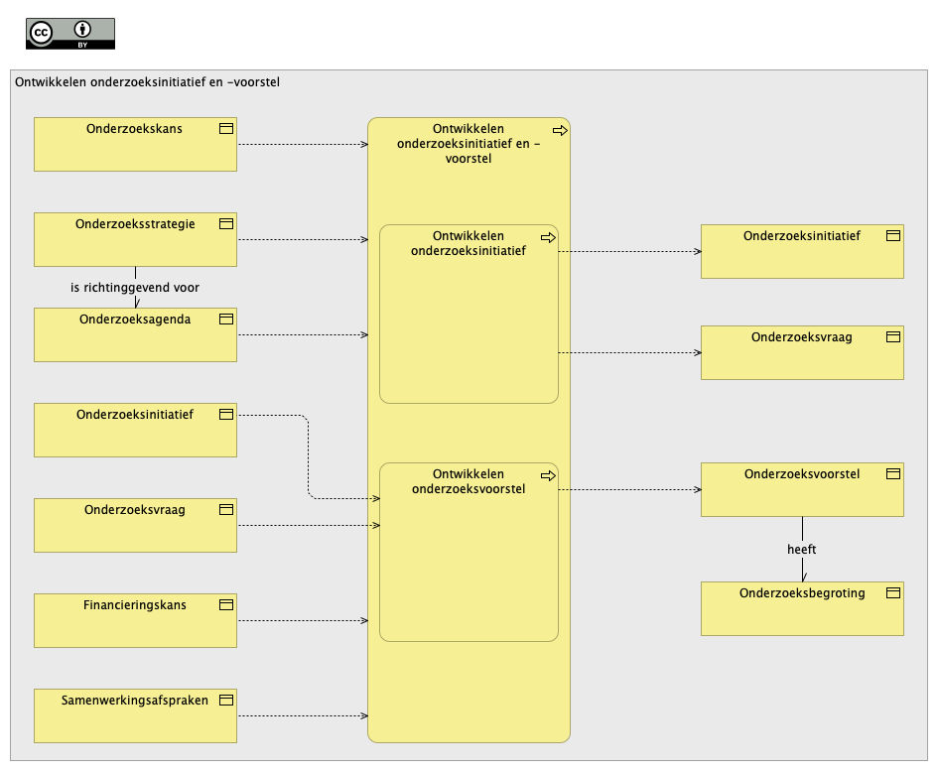938x771 pixels.
Task: Select the Onderzoeksstrategie element
Action: pos(135,239)
